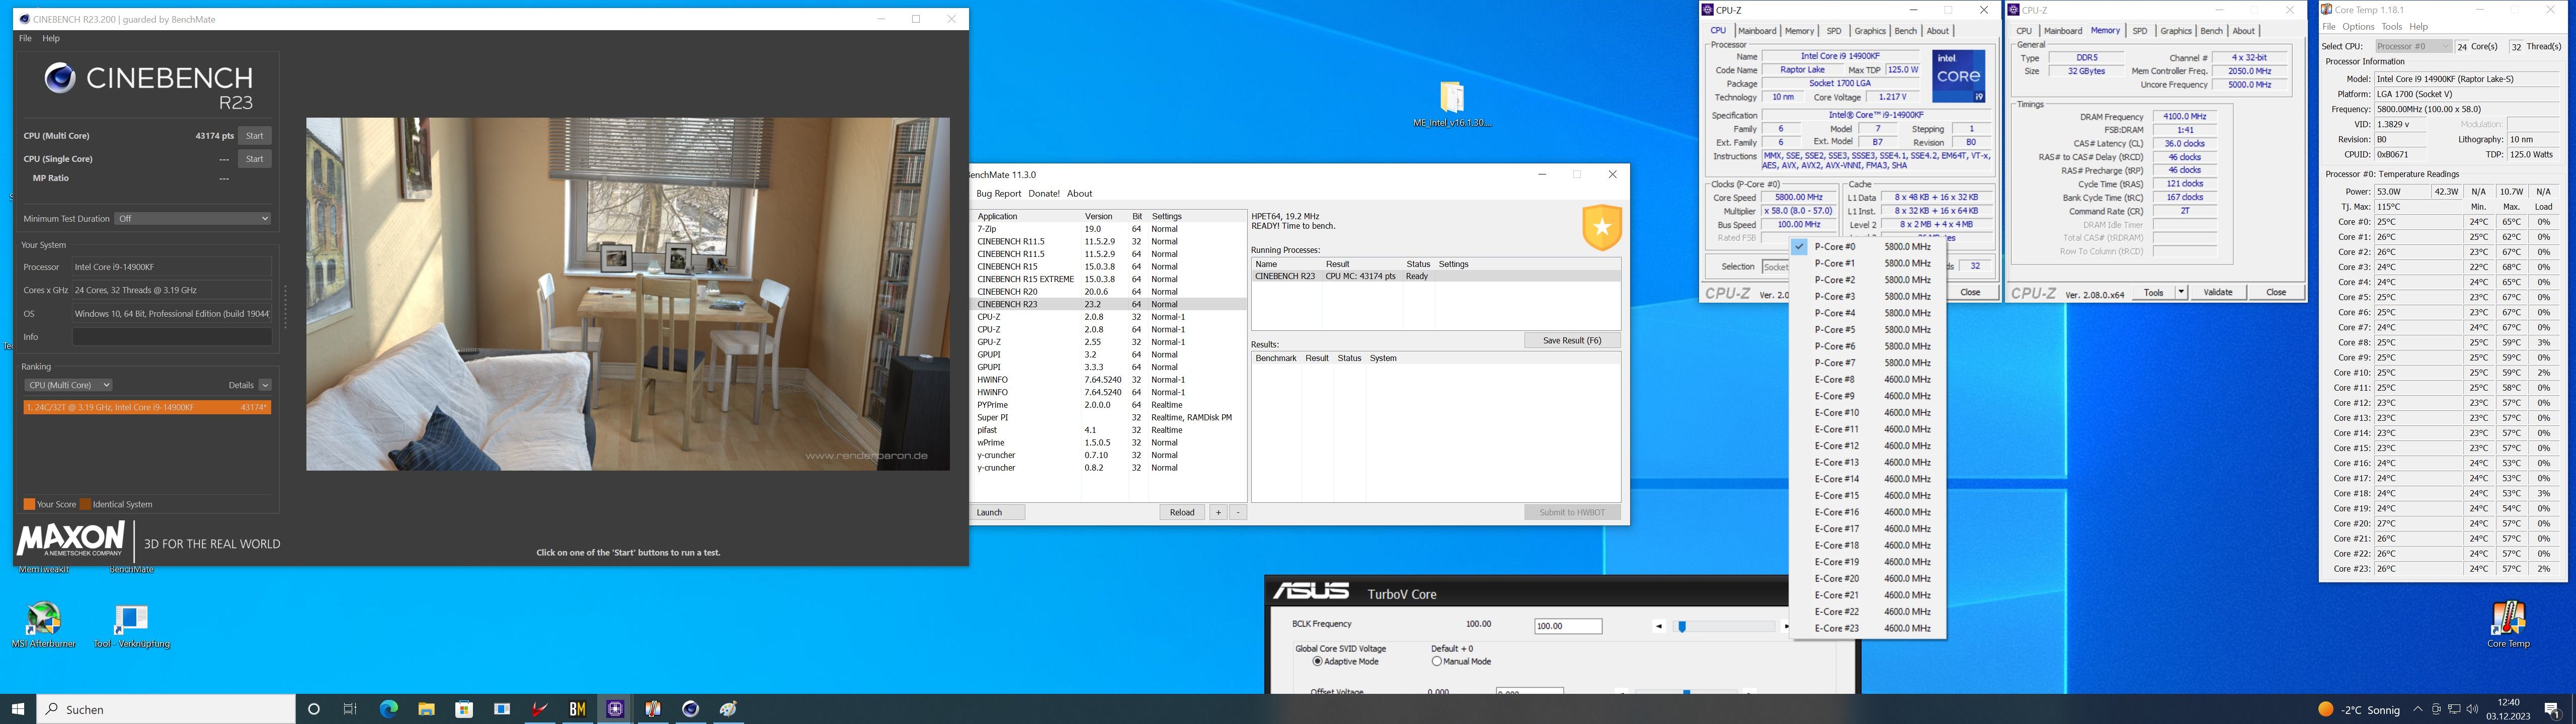Screen dimensions: 2576x724
Task: Click Save Result (F6) button
Action: pos(1572,341)
